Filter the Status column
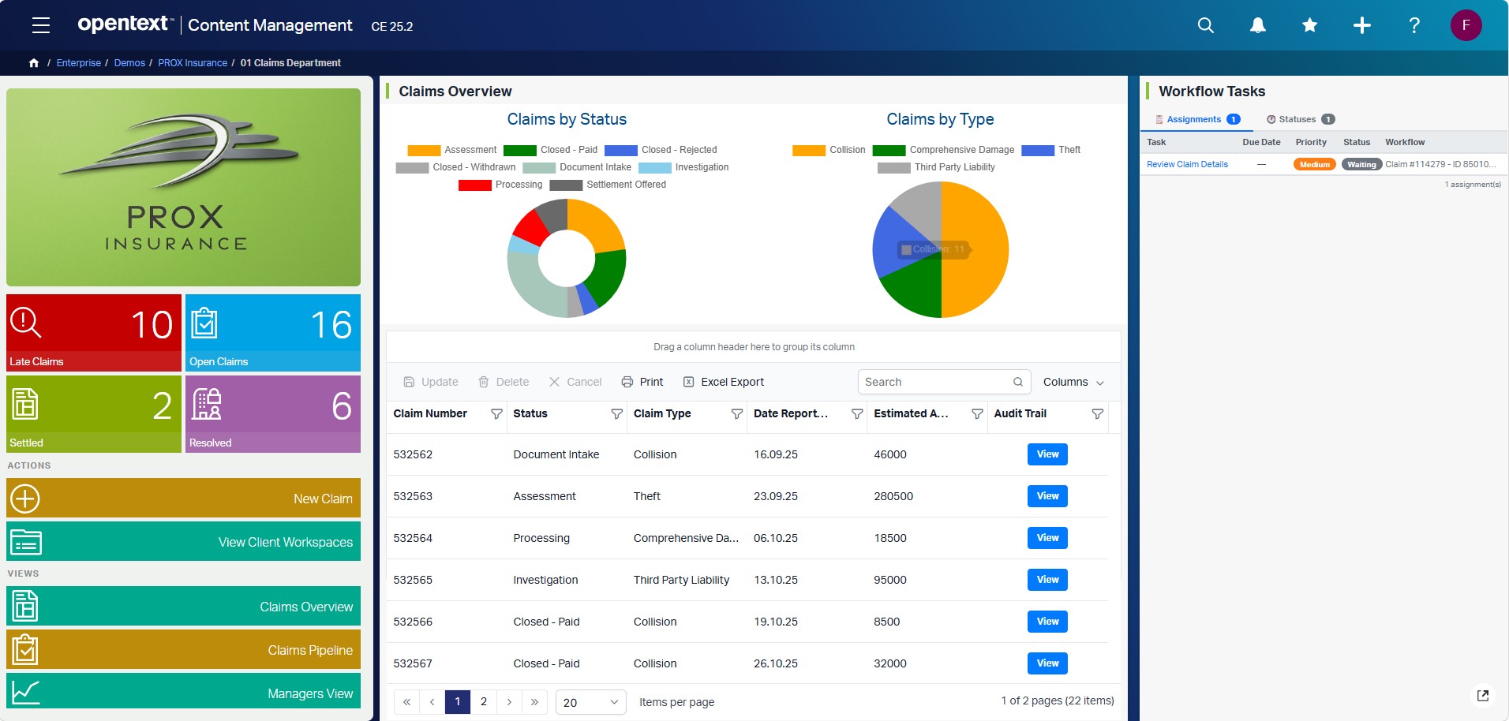 pyautogui.click(x=616, y=414)
